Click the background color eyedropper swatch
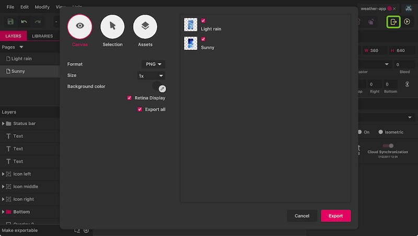 pyautogui.click(x=162, y=88)
